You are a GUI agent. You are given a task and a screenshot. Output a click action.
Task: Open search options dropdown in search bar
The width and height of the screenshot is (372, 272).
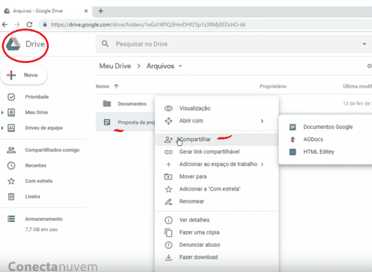[x=364, y=44]
